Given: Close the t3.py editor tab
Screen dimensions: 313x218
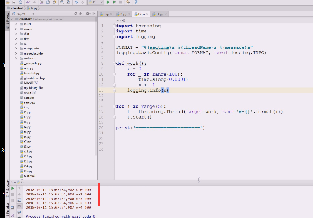Looking at the screenshot, I should pyautogui.click(x=166, y=14).
